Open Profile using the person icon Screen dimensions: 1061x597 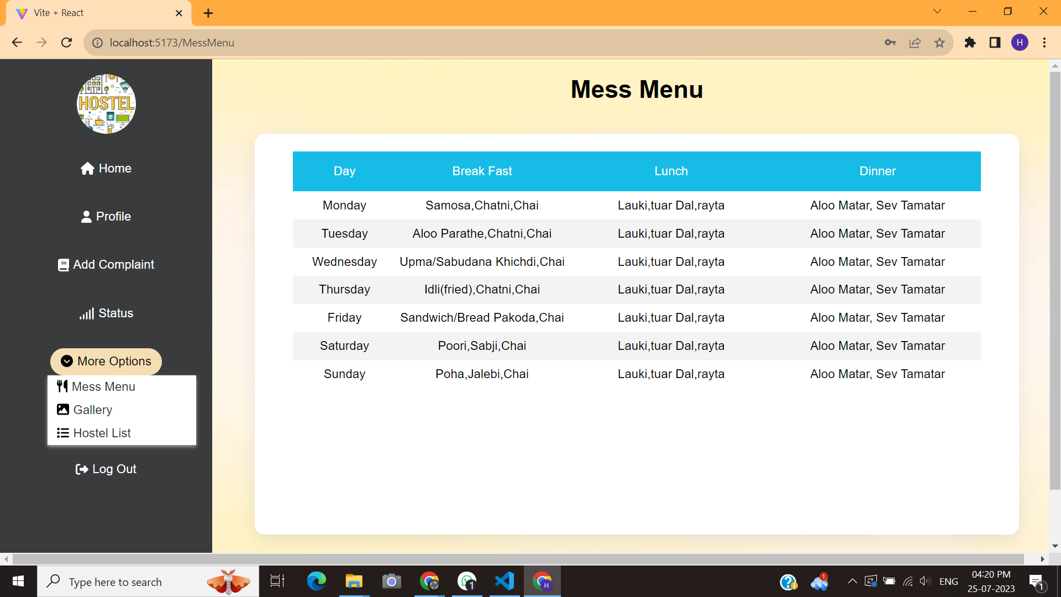86,216
